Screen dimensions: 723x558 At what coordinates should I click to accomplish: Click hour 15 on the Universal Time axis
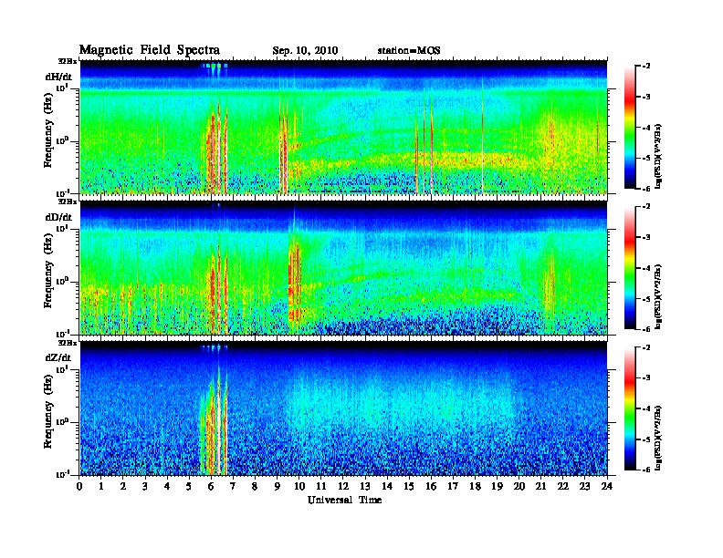pos(409,487)
